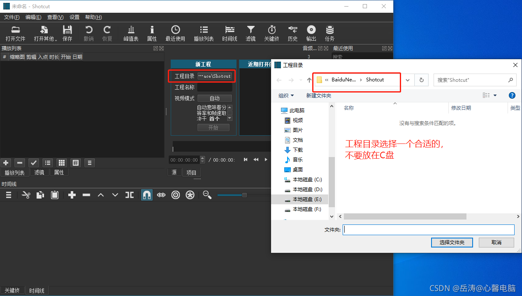Click the 撤销 undo toolbar icon

[88, 33]
